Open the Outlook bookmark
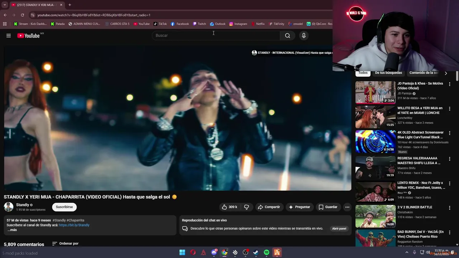The height and width of the screenshot is (258, 459). [x=218, y=24]
